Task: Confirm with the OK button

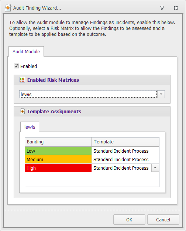Action: (x=129, y=220)
